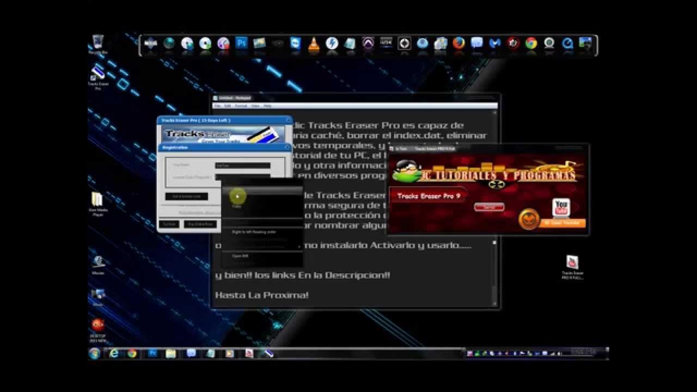Open Photoshop on the taskbar
The height and width of the screenshot is (392, 697).
click(x=152, y=353)
